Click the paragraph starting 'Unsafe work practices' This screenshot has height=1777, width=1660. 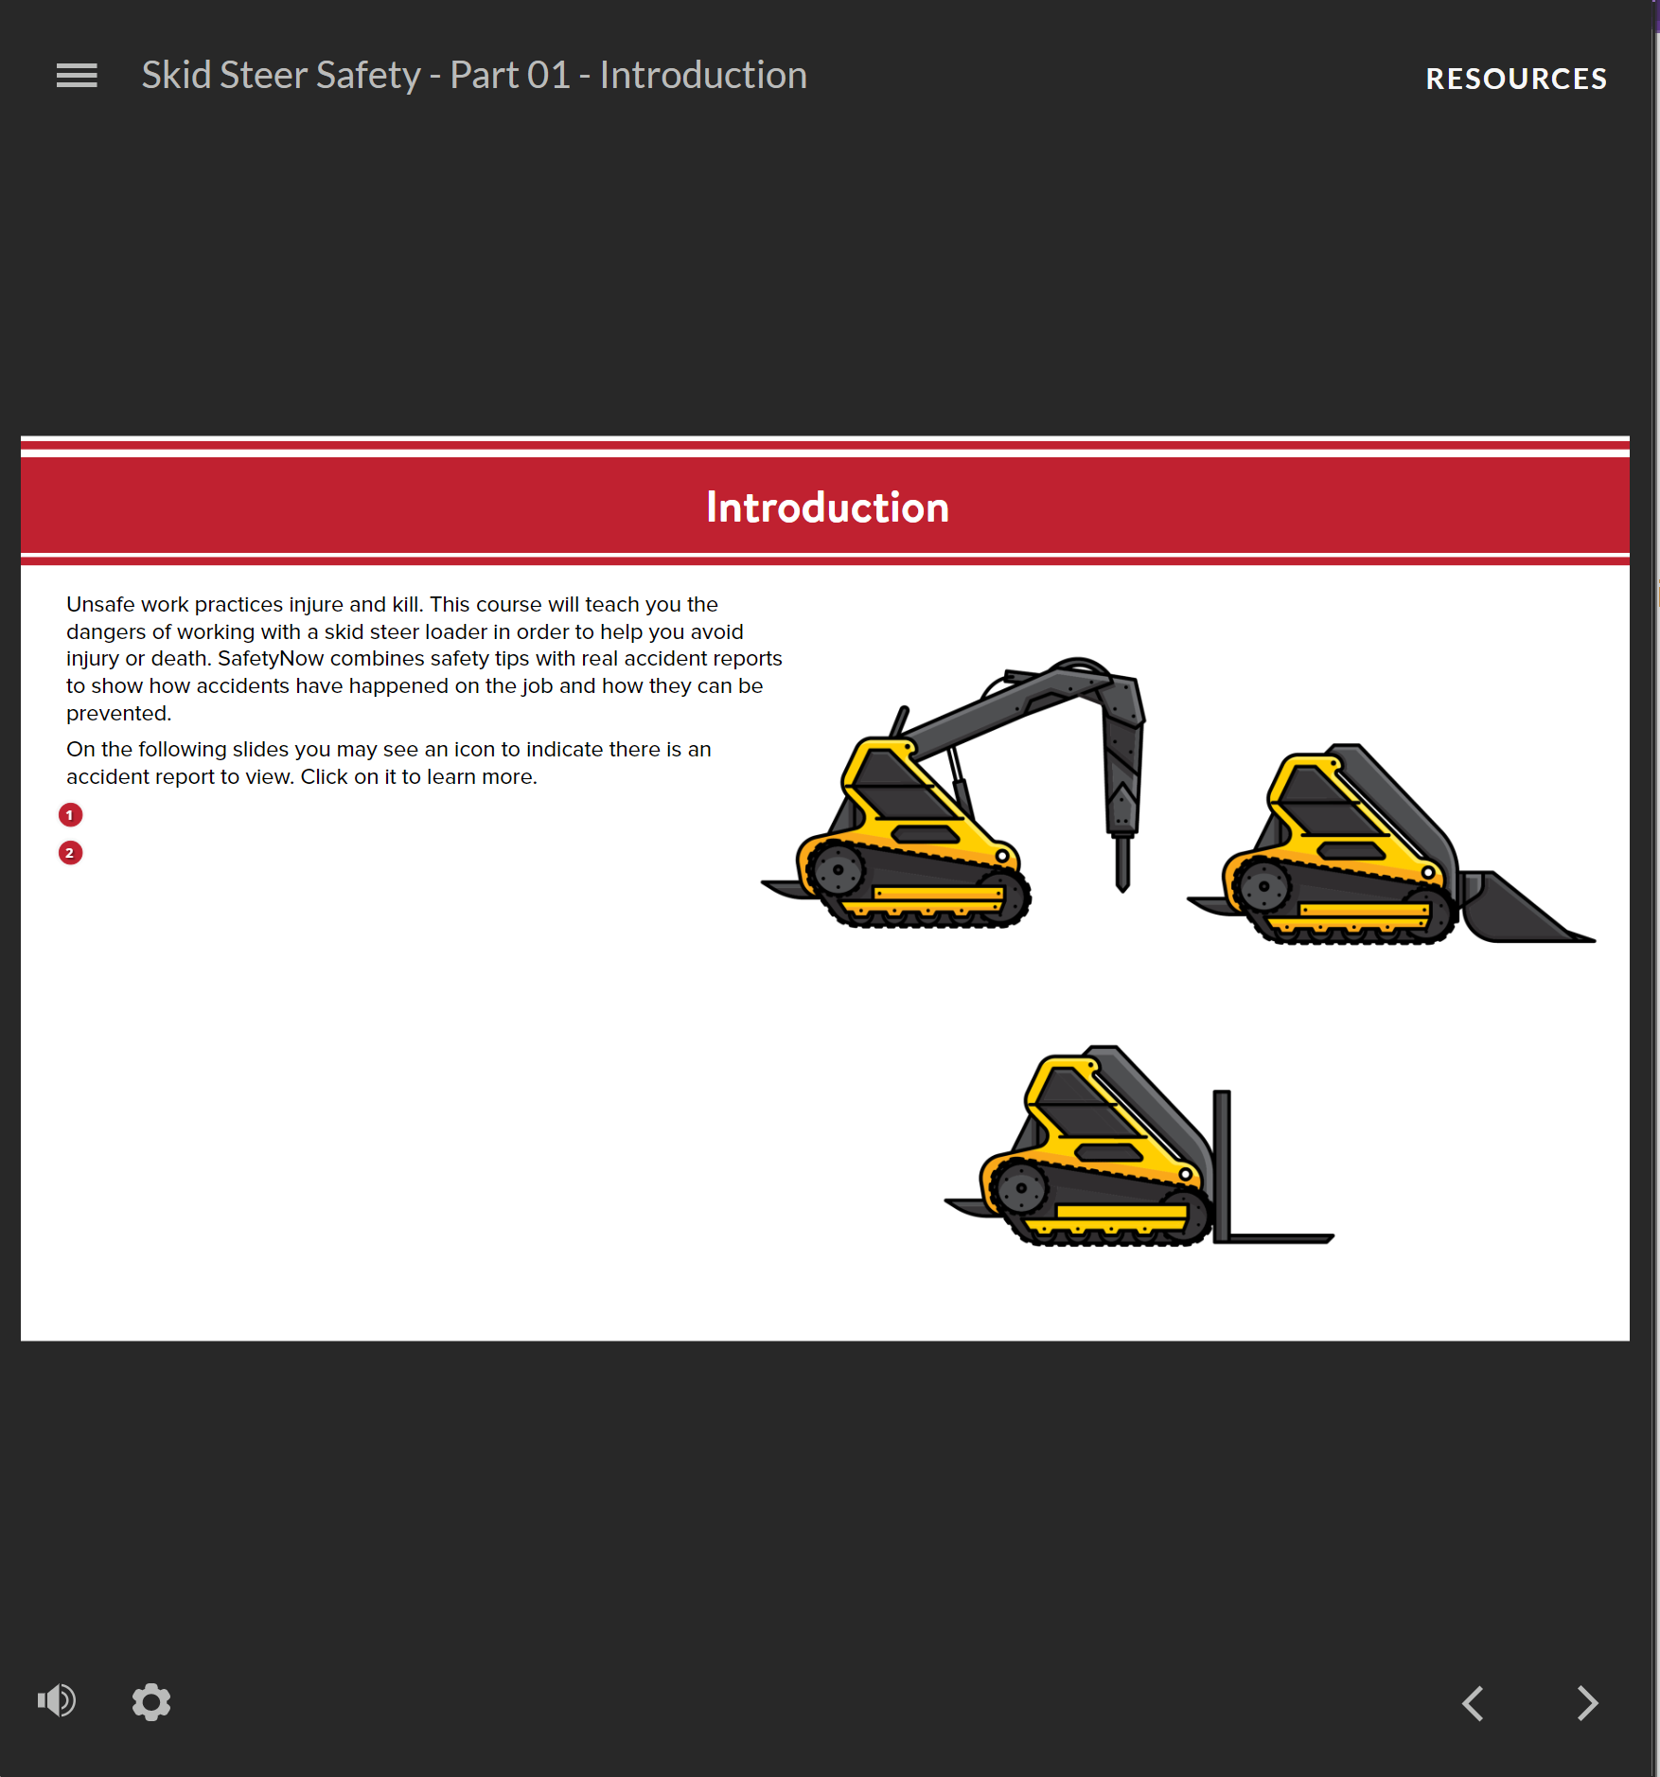tap(424, 658)
